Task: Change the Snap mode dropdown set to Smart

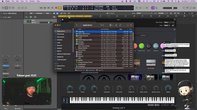Action: point(144,13)
